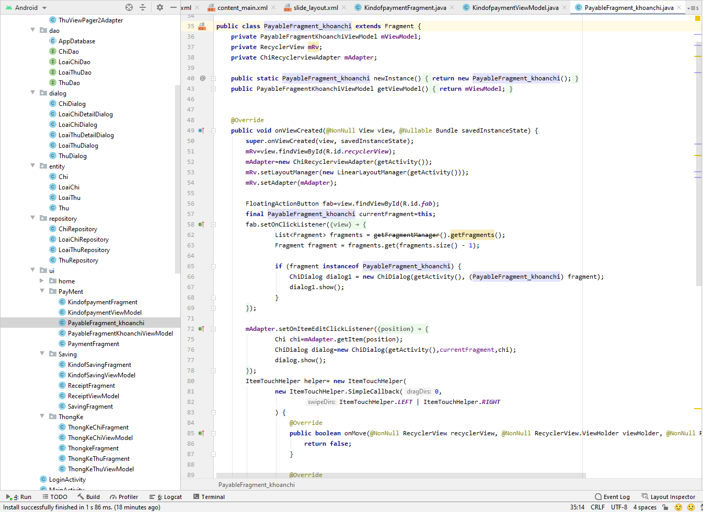Select PayableFragmentKhoanchiViewModel in tree
This screenshot has width=703, height=512.
pos(120,334)
